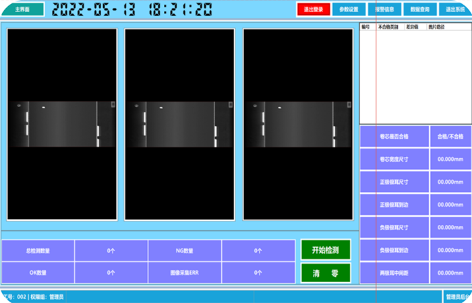
Task: Go to 数据查询 data query
Action: [420, 9]
